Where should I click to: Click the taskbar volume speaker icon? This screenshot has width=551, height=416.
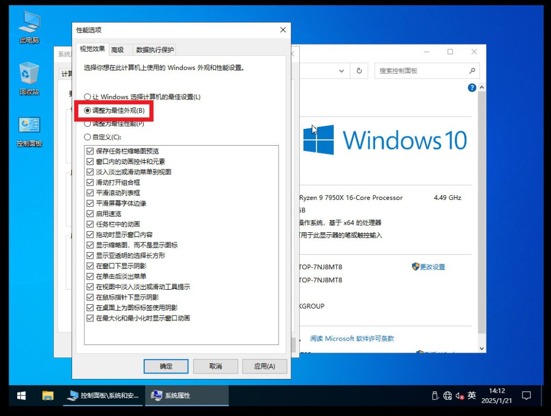459,396
